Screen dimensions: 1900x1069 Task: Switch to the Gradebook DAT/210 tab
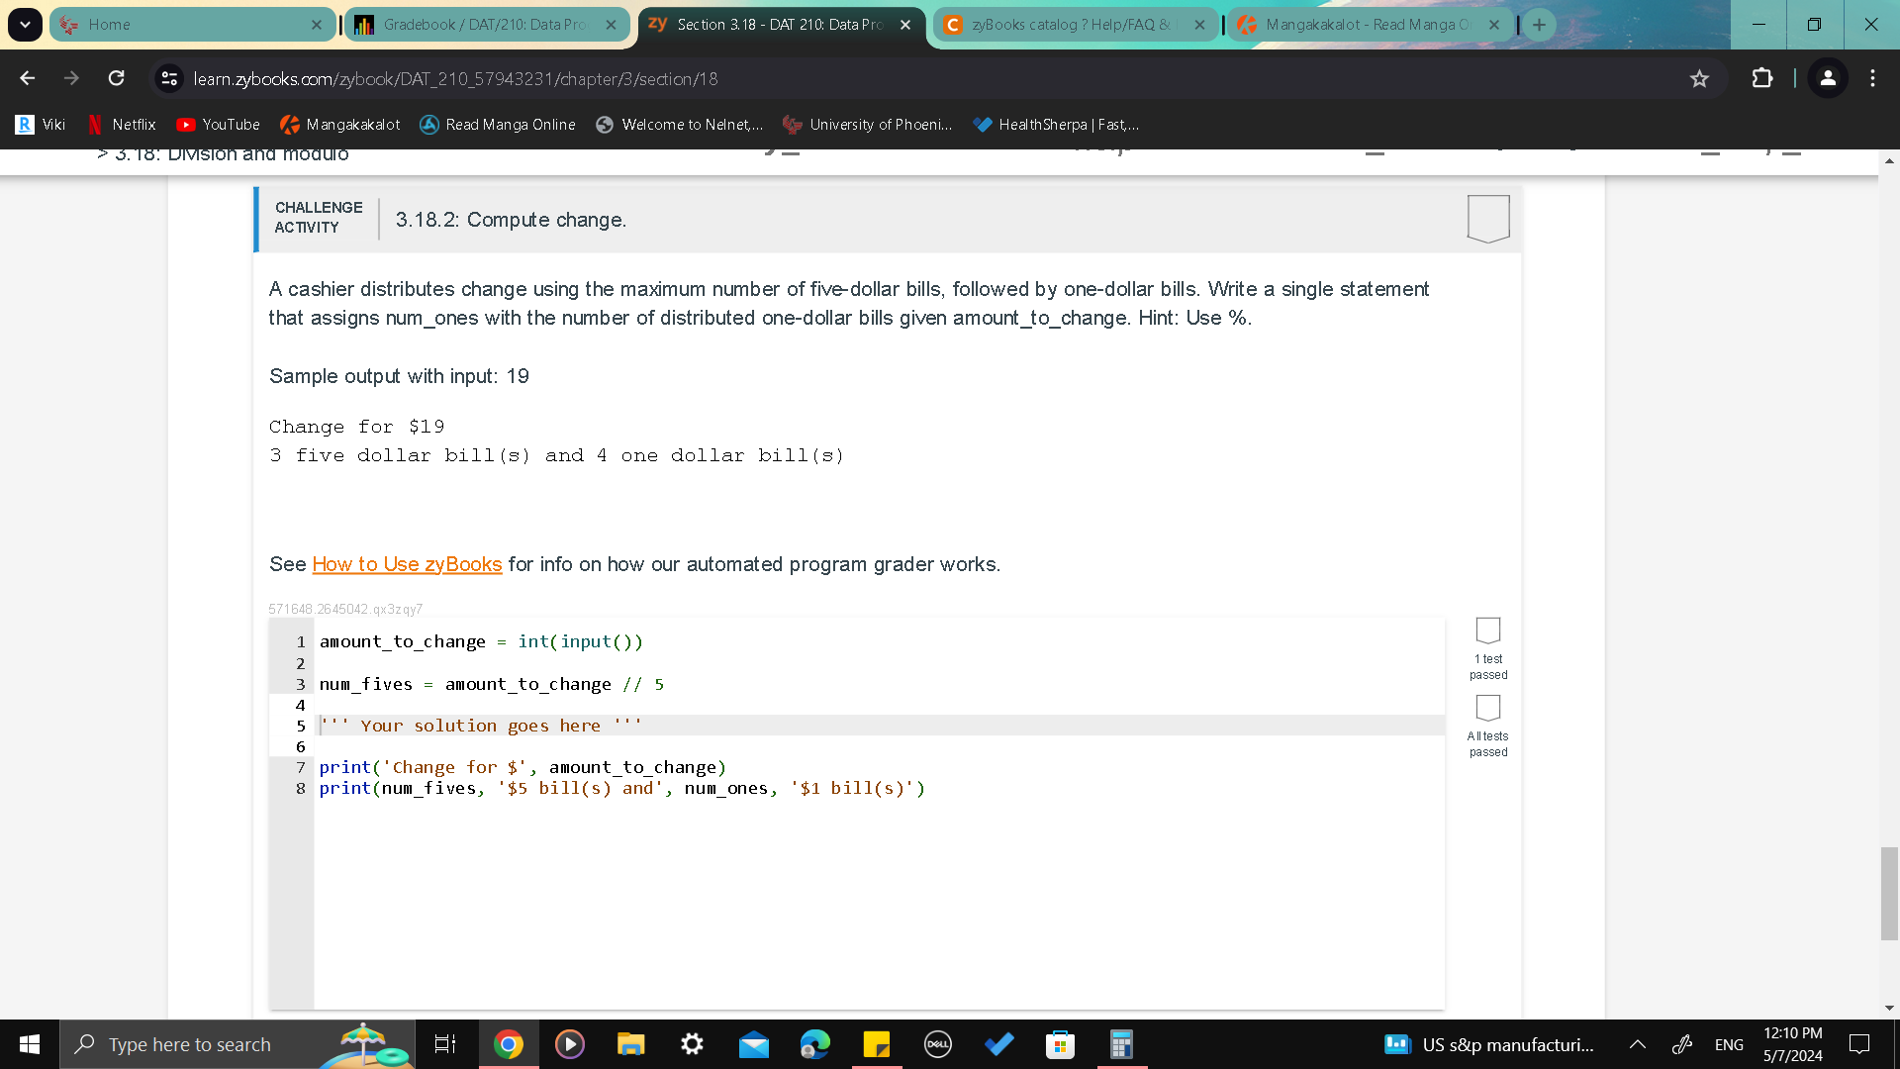tap(485, 25)
